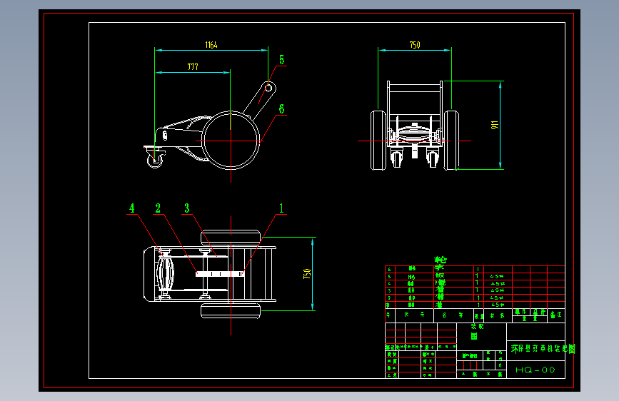Click part balloon number 2
This screenshot has height=401, width=619.
(158, 208)
